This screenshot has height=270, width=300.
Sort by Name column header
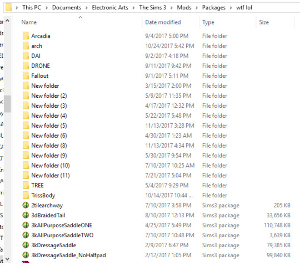(29, 22)
